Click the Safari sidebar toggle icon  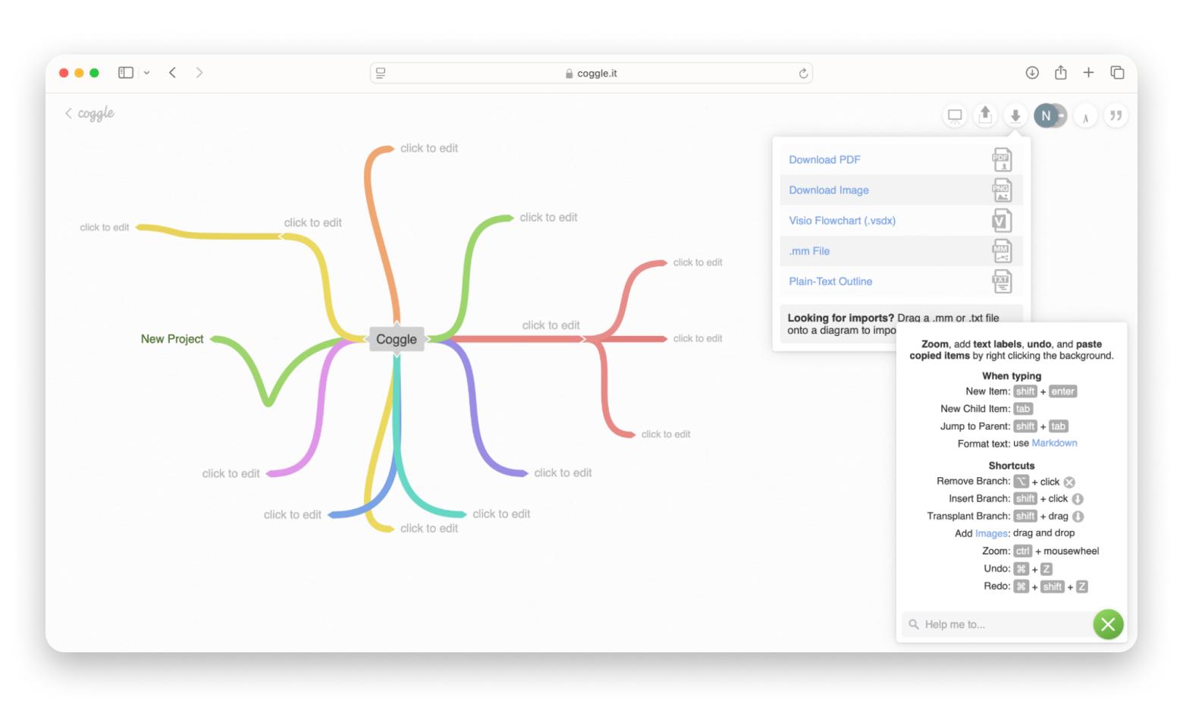pyautogui.click(x=126, y=73)
